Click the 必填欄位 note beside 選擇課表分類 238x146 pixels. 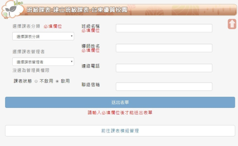[x=53, y=27]
